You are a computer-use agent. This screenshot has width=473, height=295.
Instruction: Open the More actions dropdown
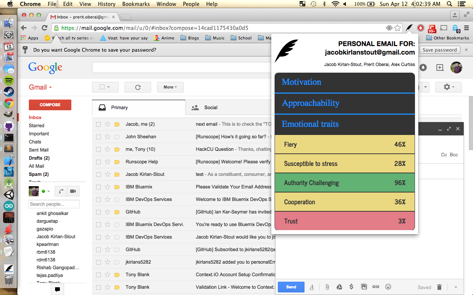click(x=170, y=87)
